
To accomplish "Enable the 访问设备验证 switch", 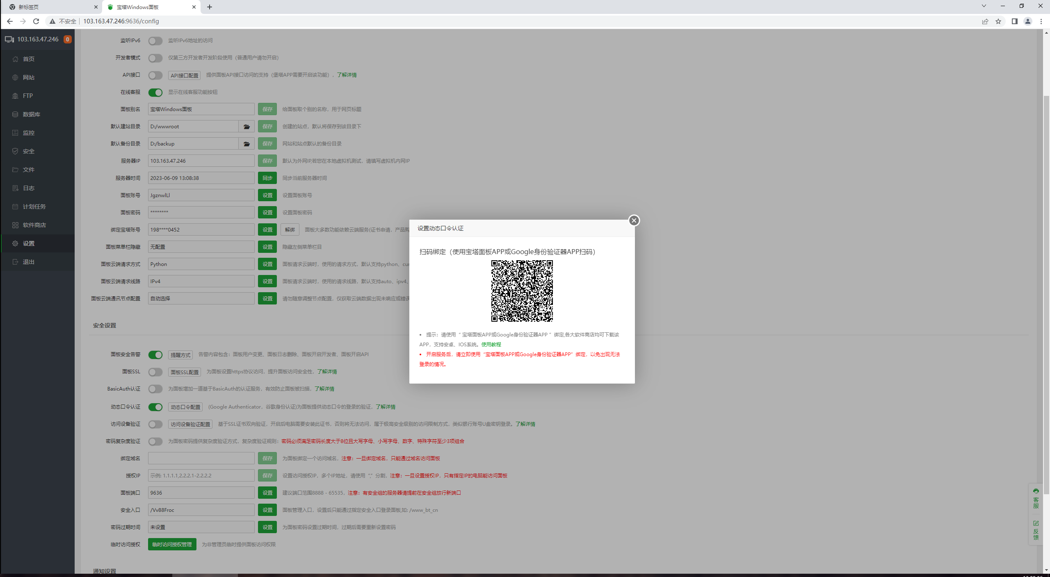I will click(x=155, y=424).
